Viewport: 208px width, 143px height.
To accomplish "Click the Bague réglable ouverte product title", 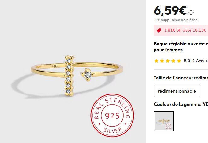I will coord(181,47).
